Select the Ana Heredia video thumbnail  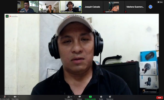49,7
